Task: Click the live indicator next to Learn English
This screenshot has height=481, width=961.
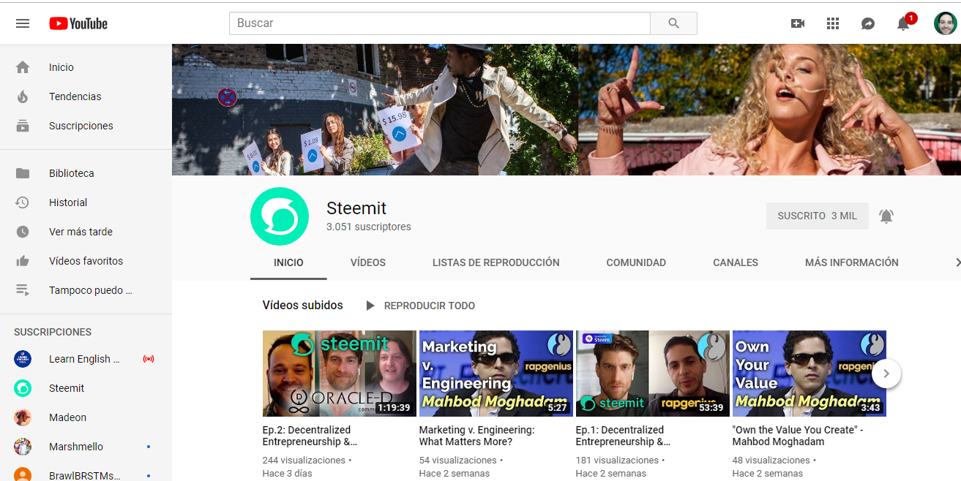Action: click(149, 359)
